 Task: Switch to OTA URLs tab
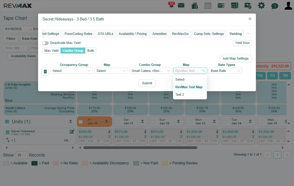[105, 34]
